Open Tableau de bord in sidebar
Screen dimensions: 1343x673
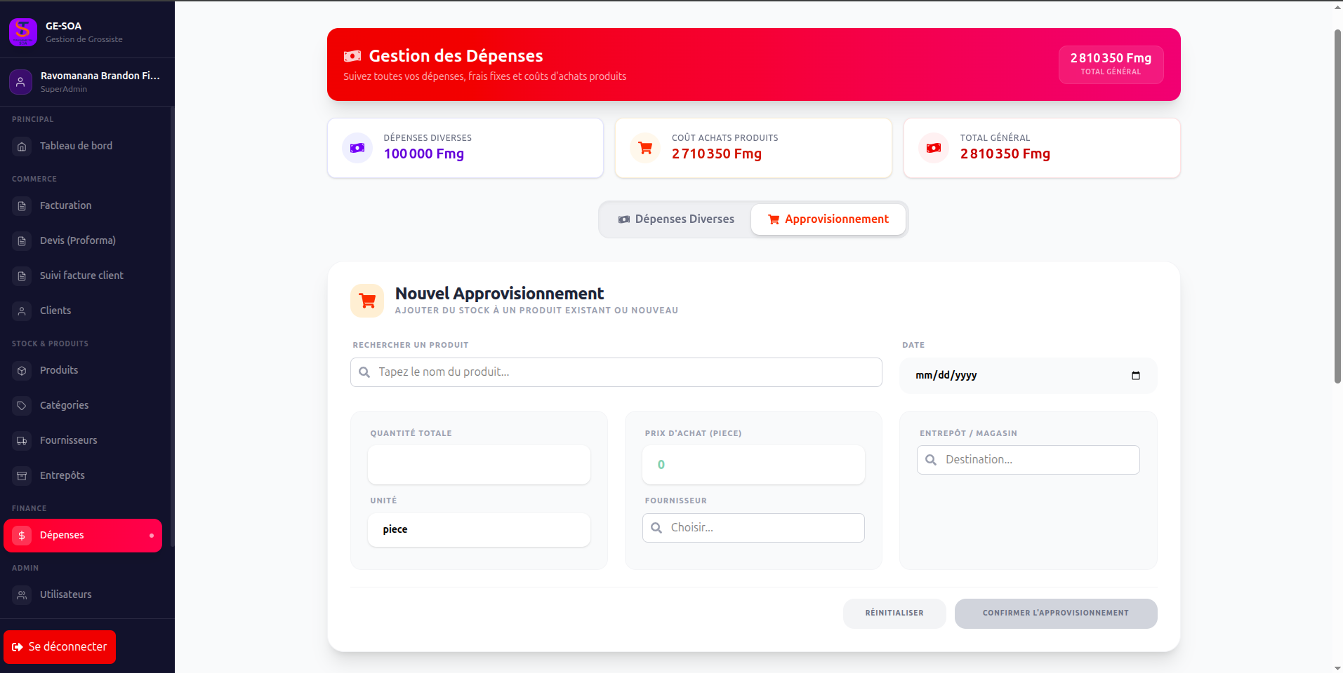coord(83,147)
